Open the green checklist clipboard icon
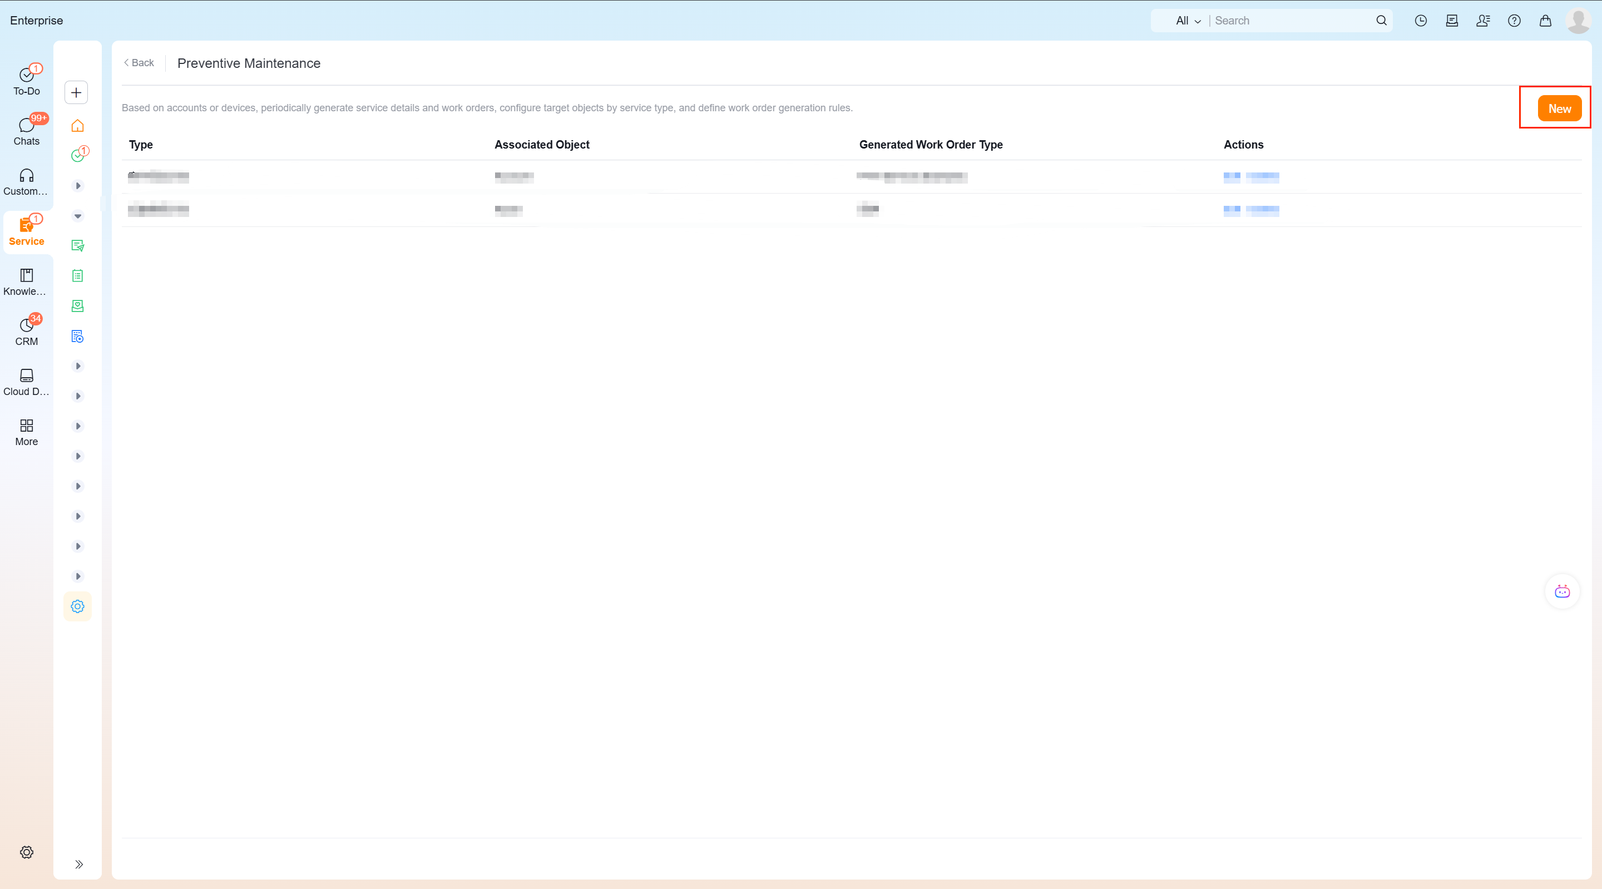The height and width of the screenshot is (889, 1602). (x=78, y=275)
